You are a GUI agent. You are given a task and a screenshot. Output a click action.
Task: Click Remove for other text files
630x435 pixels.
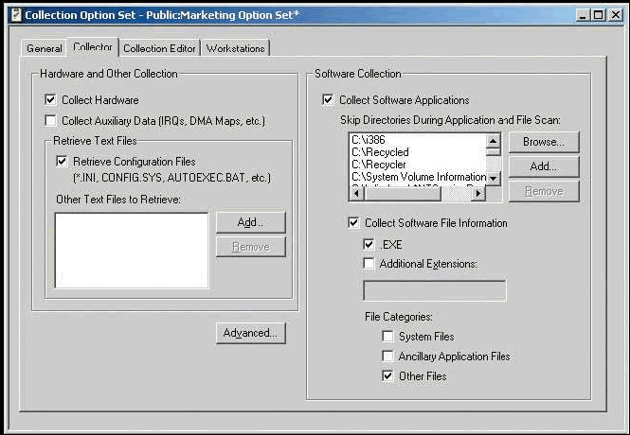tap(251, 247)
